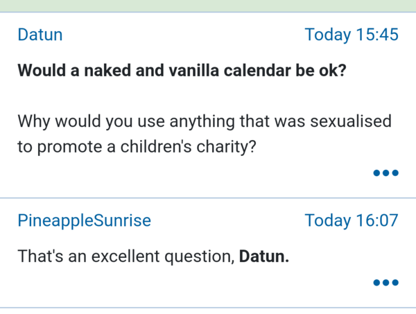Click the reply text "That's an excellent question"
This screenshot has height=314, width=416.
click(125, 256)
